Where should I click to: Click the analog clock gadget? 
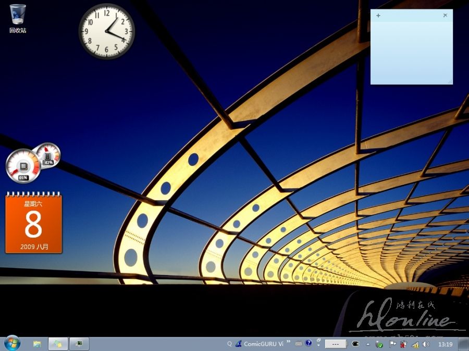pyautogui.click(x=107, y=32)
